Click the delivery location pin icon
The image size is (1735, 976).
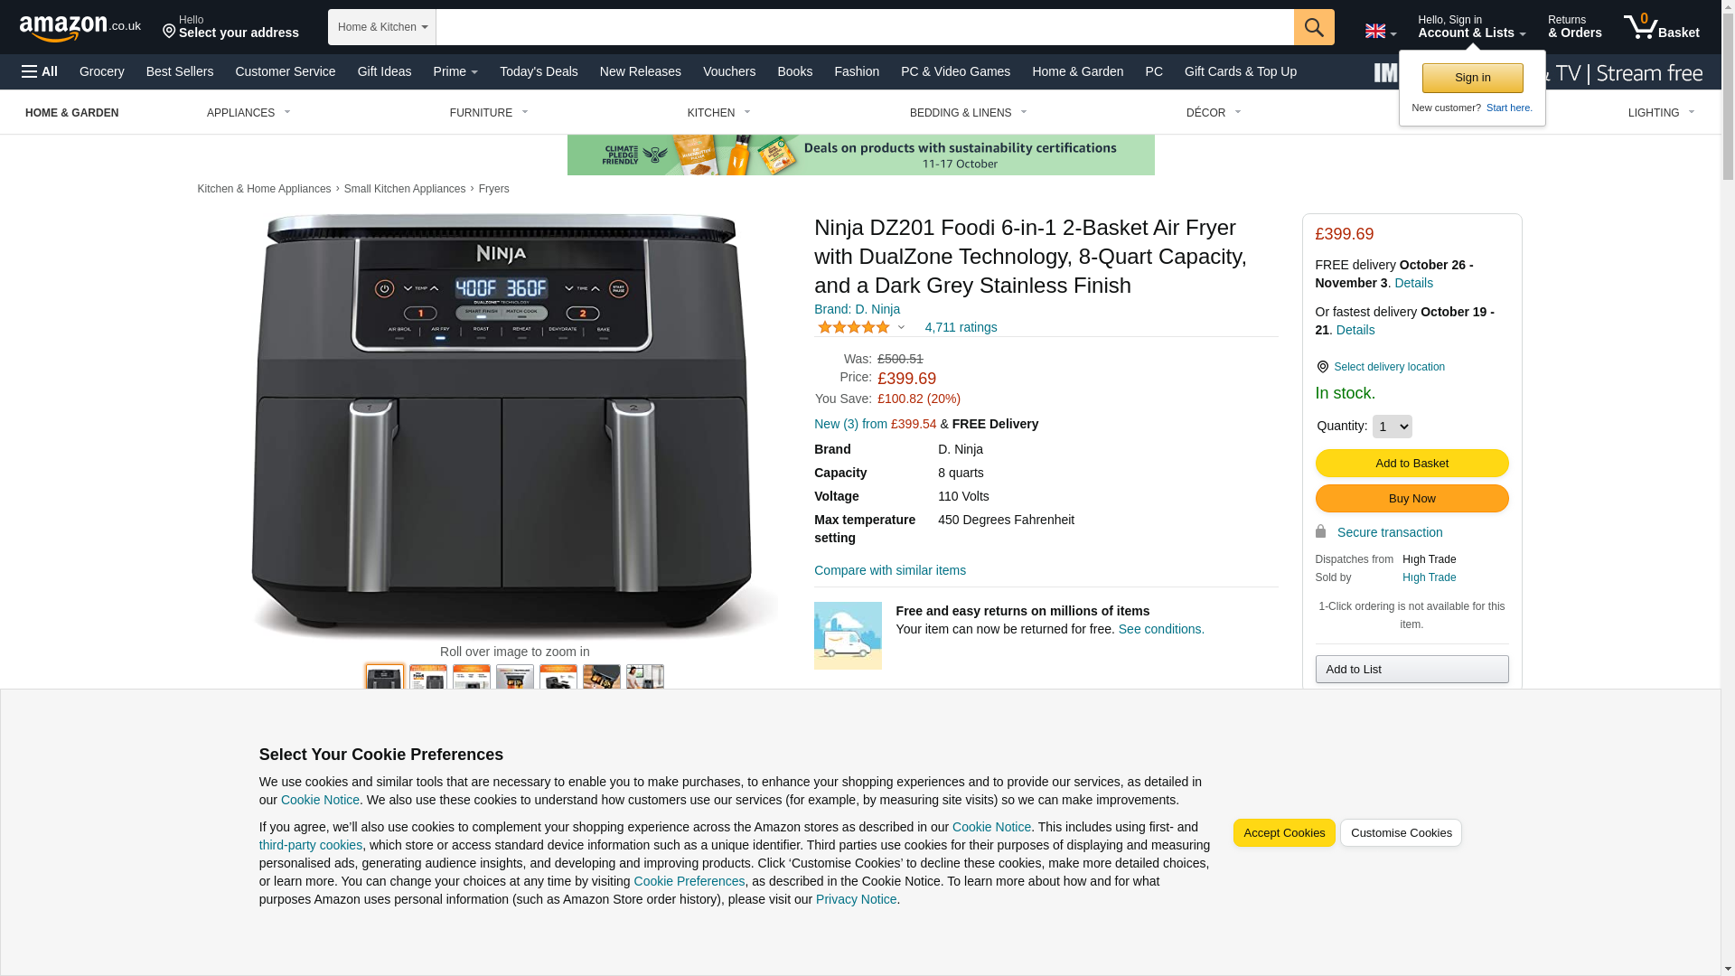[x=1322, y=367]
